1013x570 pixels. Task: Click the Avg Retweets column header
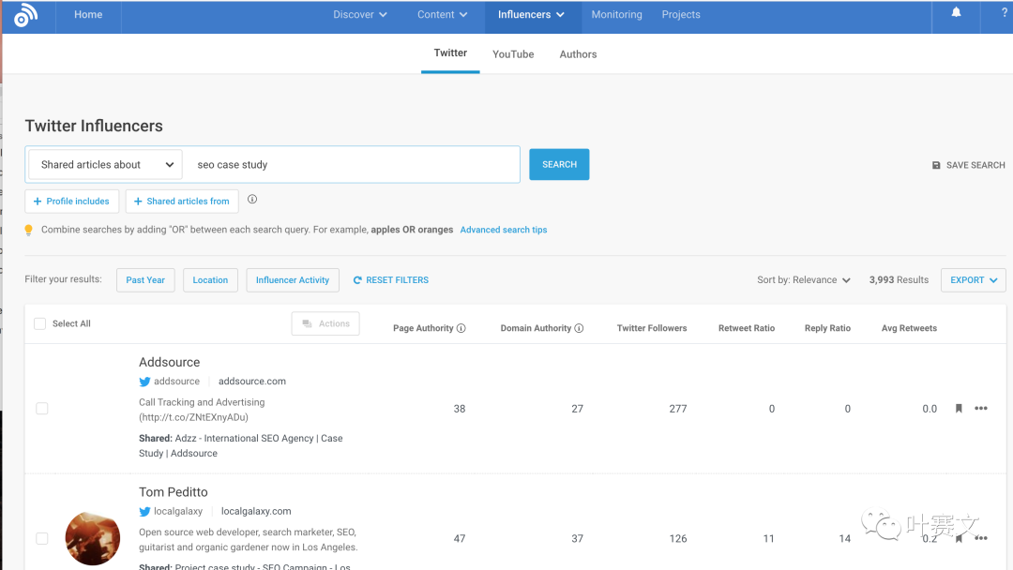909,328
